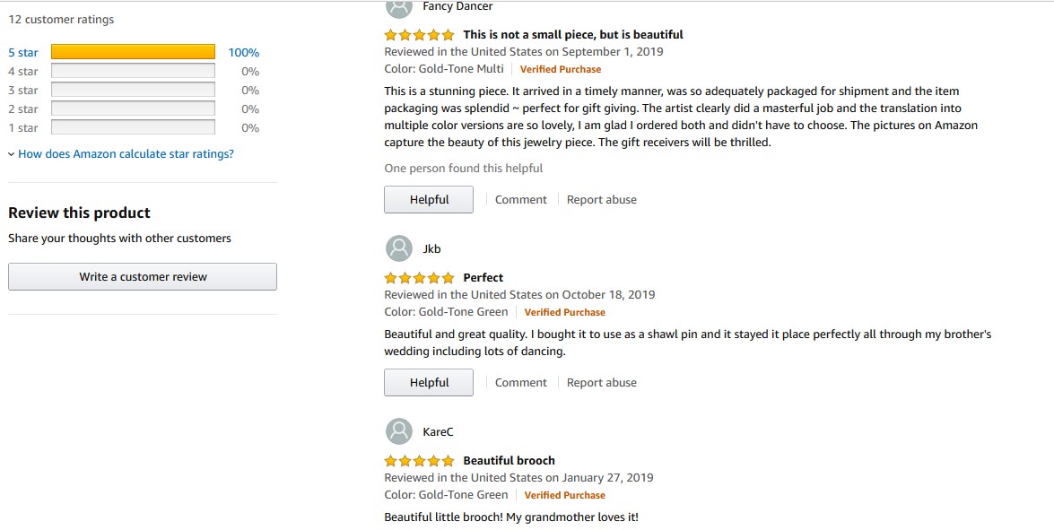This screenshot has height=530, width=1054.
Task: Report abuse on Fancy Dancer's review
Action: pyautogui.click(x=601, y=200)
